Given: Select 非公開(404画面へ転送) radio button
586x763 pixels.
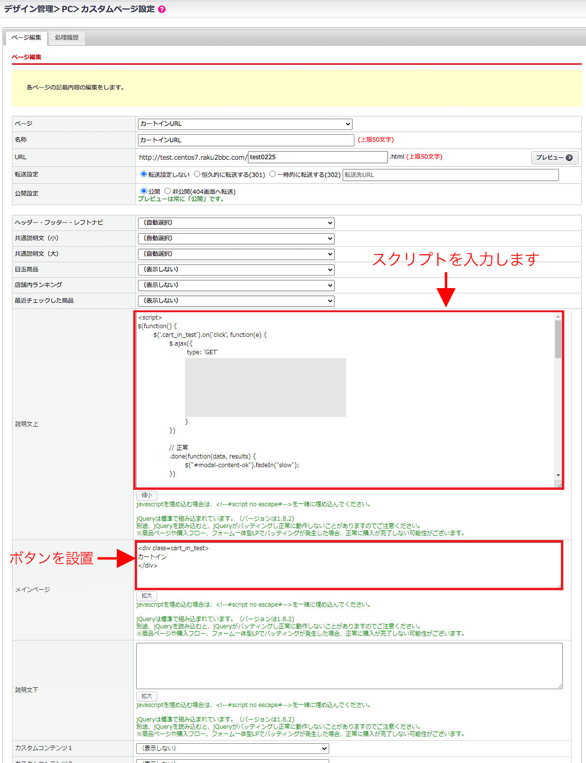Looking at the screenshot, I should click(x=167, y=191).
